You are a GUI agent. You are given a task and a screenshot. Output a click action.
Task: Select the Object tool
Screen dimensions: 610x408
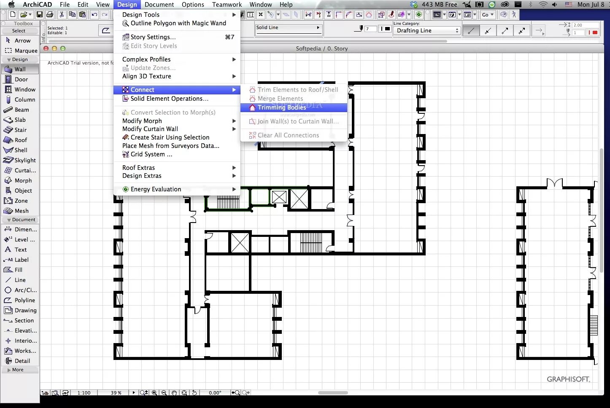point(20,191)
